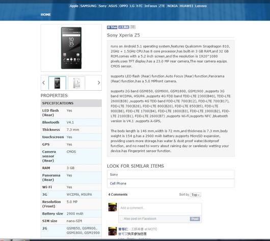Click the 2G value GSM850, GSM900

click(83, 230)
